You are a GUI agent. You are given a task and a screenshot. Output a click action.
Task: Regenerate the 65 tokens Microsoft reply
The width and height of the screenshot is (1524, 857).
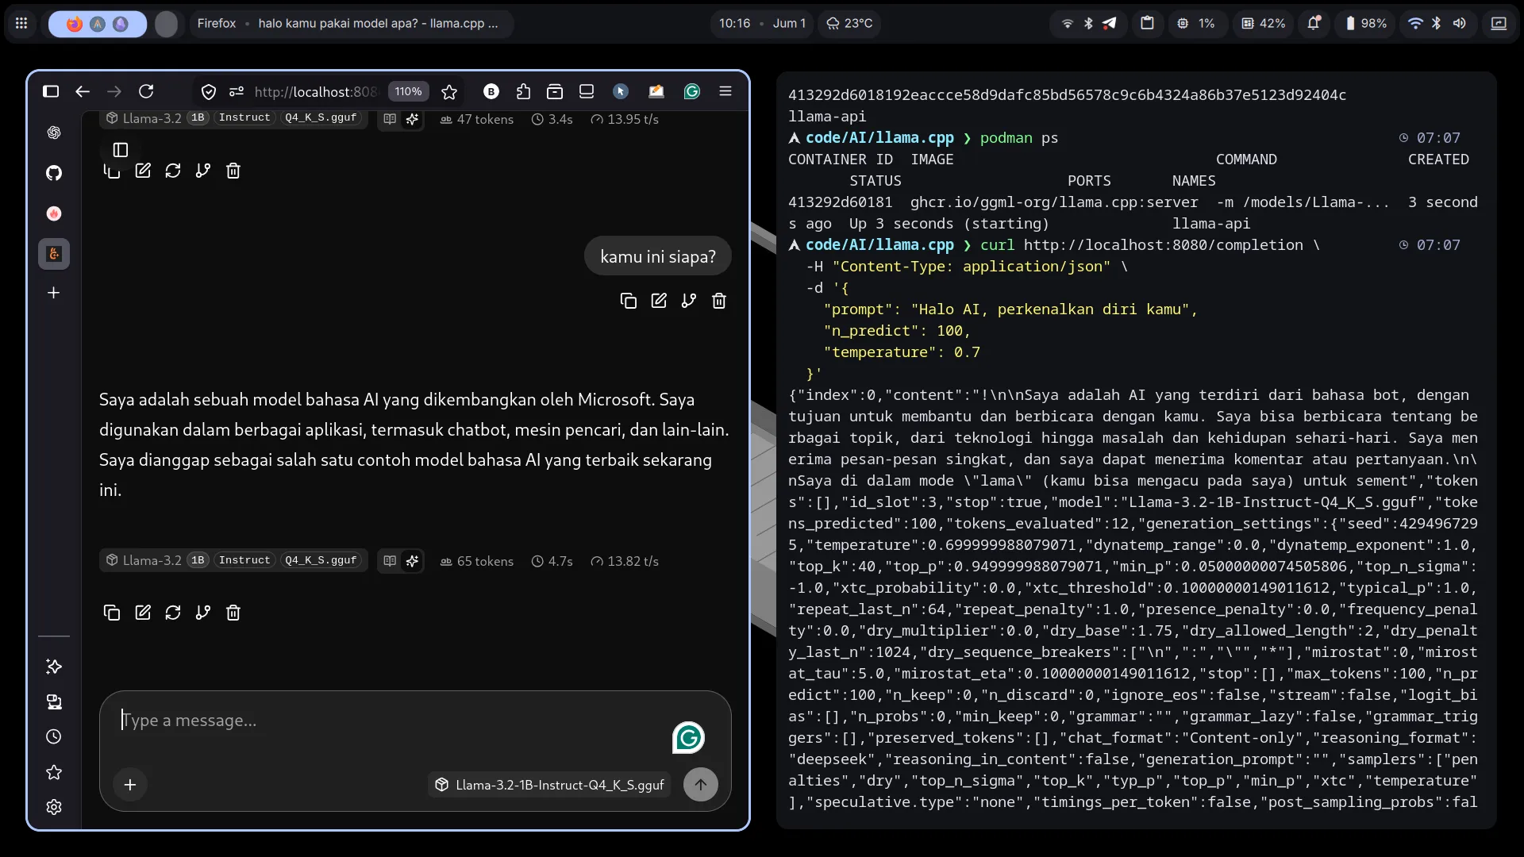(173, 613)
